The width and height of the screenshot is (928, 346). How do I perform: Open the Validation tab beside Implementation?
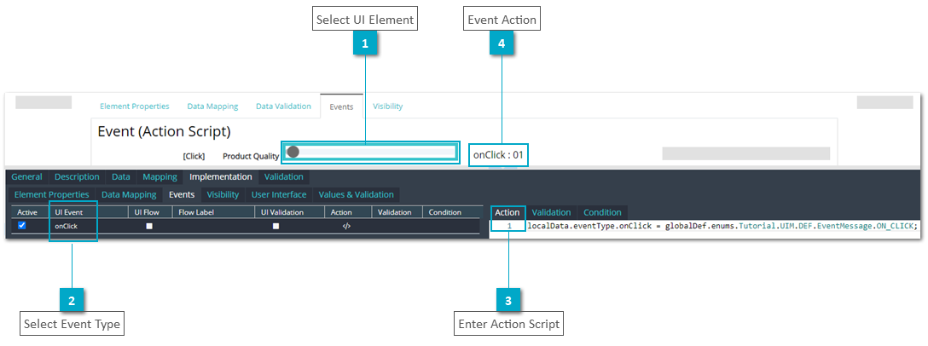283,177
